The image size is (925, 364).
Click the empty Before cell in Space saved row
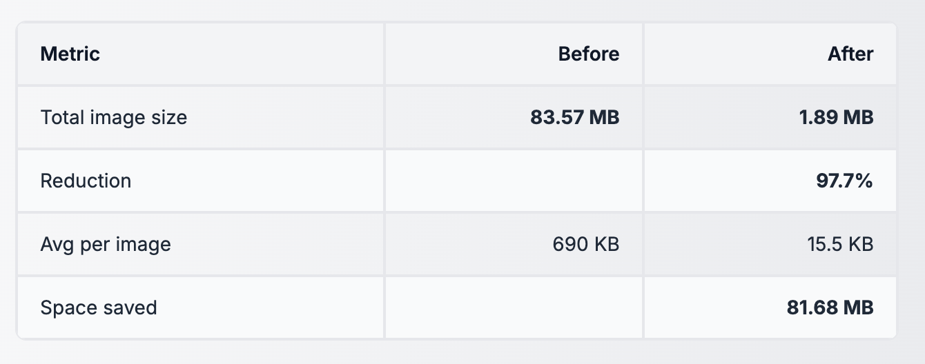coord(514,307)
